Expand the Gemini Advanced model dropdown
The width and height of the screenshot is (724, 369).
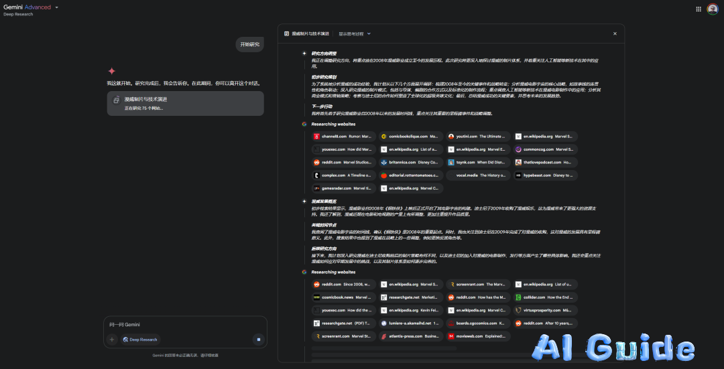(x=56, y=7)
